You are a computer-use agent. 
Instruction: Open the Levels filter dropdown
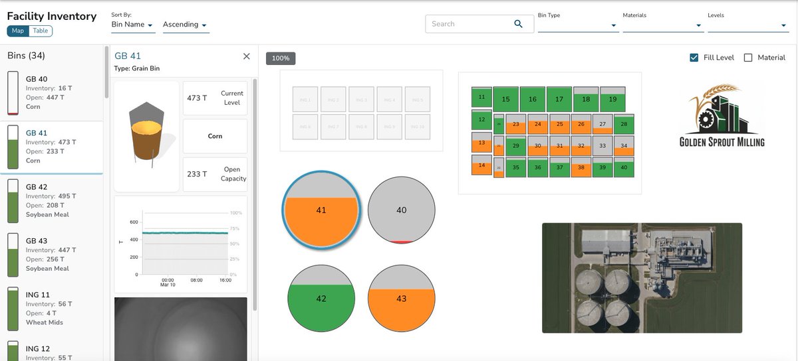click(748, 25)
